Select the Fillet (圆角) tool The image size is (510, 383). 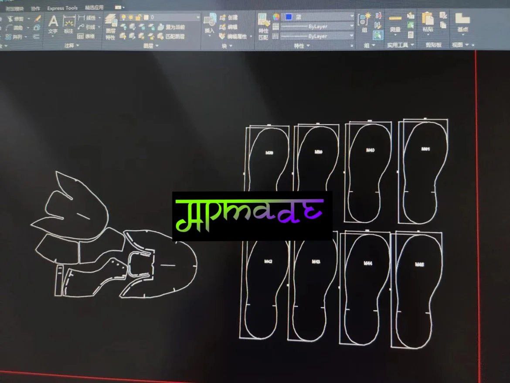(x=16, y=27)
